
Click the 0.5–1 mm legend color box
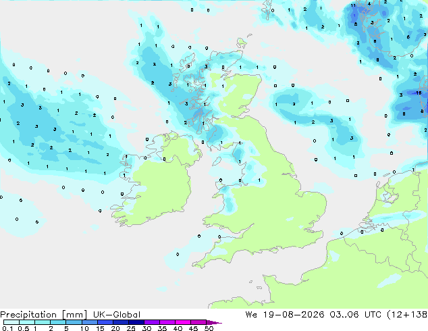(27, 322)
